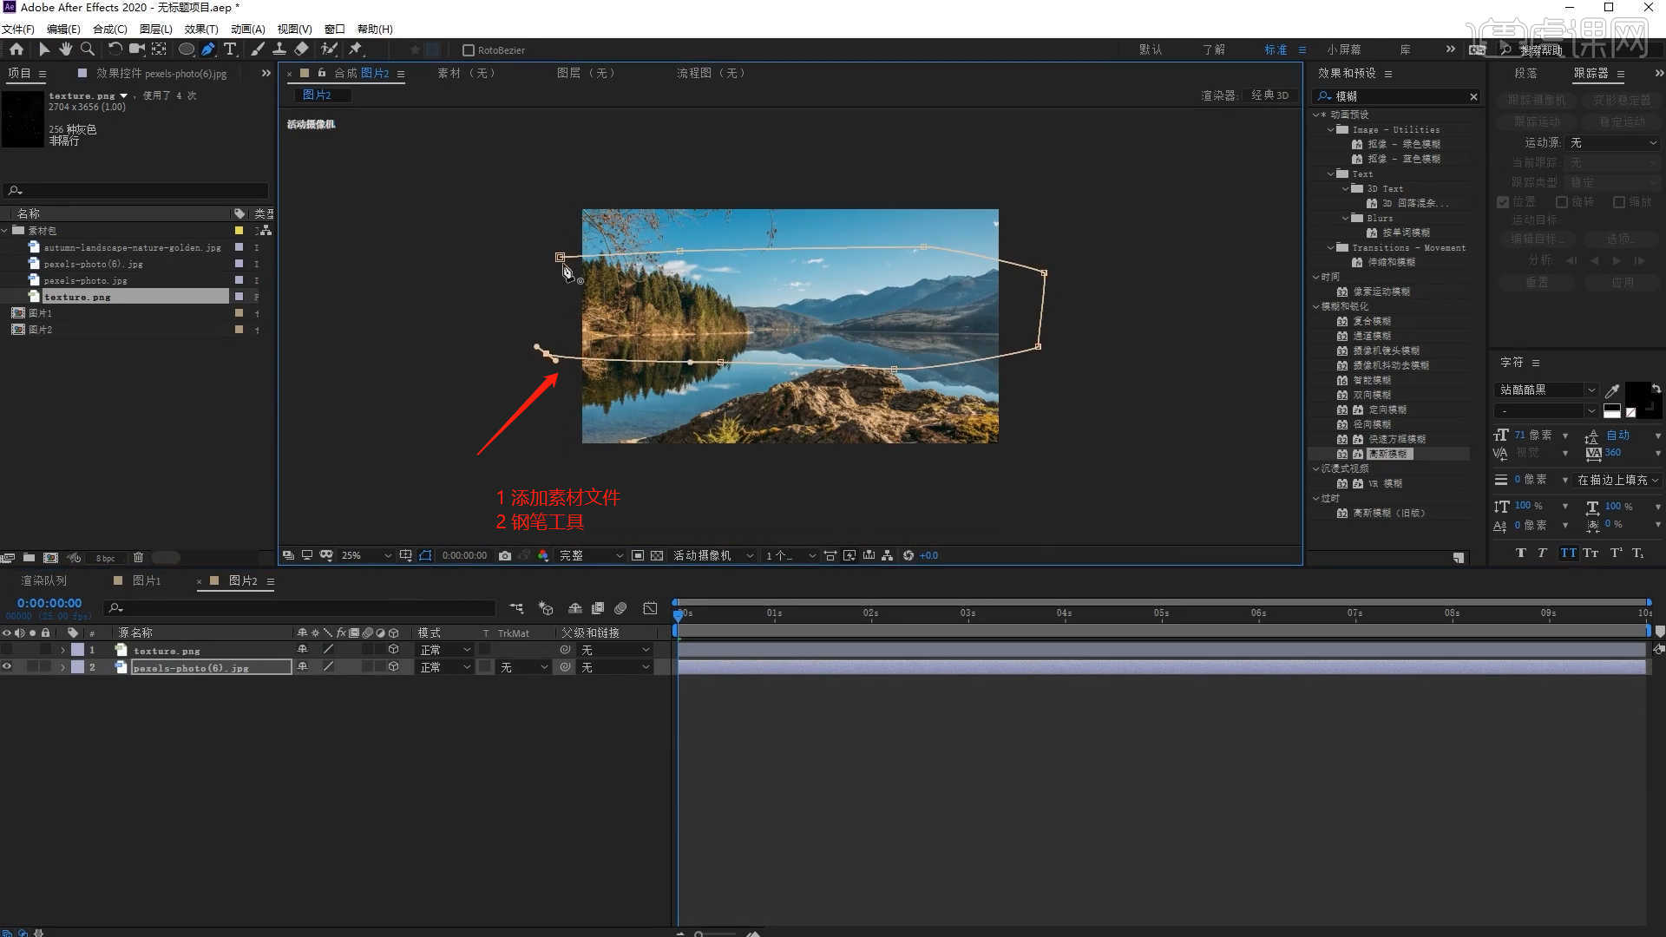This screenshot has width=1666, height=937.
Task: Open the font family dropdown
Action: (x=1591, y=390)
